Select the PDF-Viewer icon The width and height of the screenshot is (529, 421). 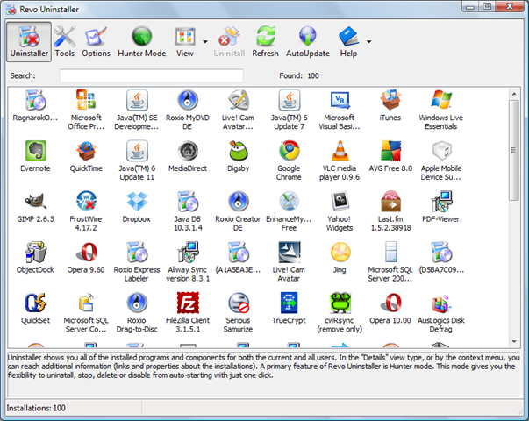[x=441, y=202]
